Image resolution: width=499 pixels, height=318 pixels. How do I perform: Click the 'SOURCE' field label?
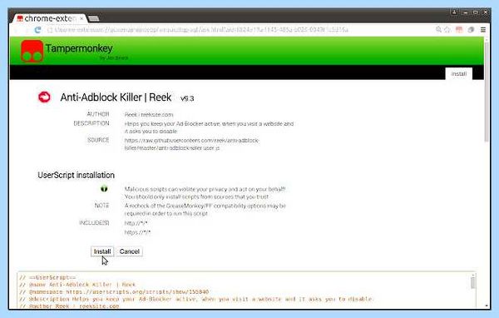(98, 140)
